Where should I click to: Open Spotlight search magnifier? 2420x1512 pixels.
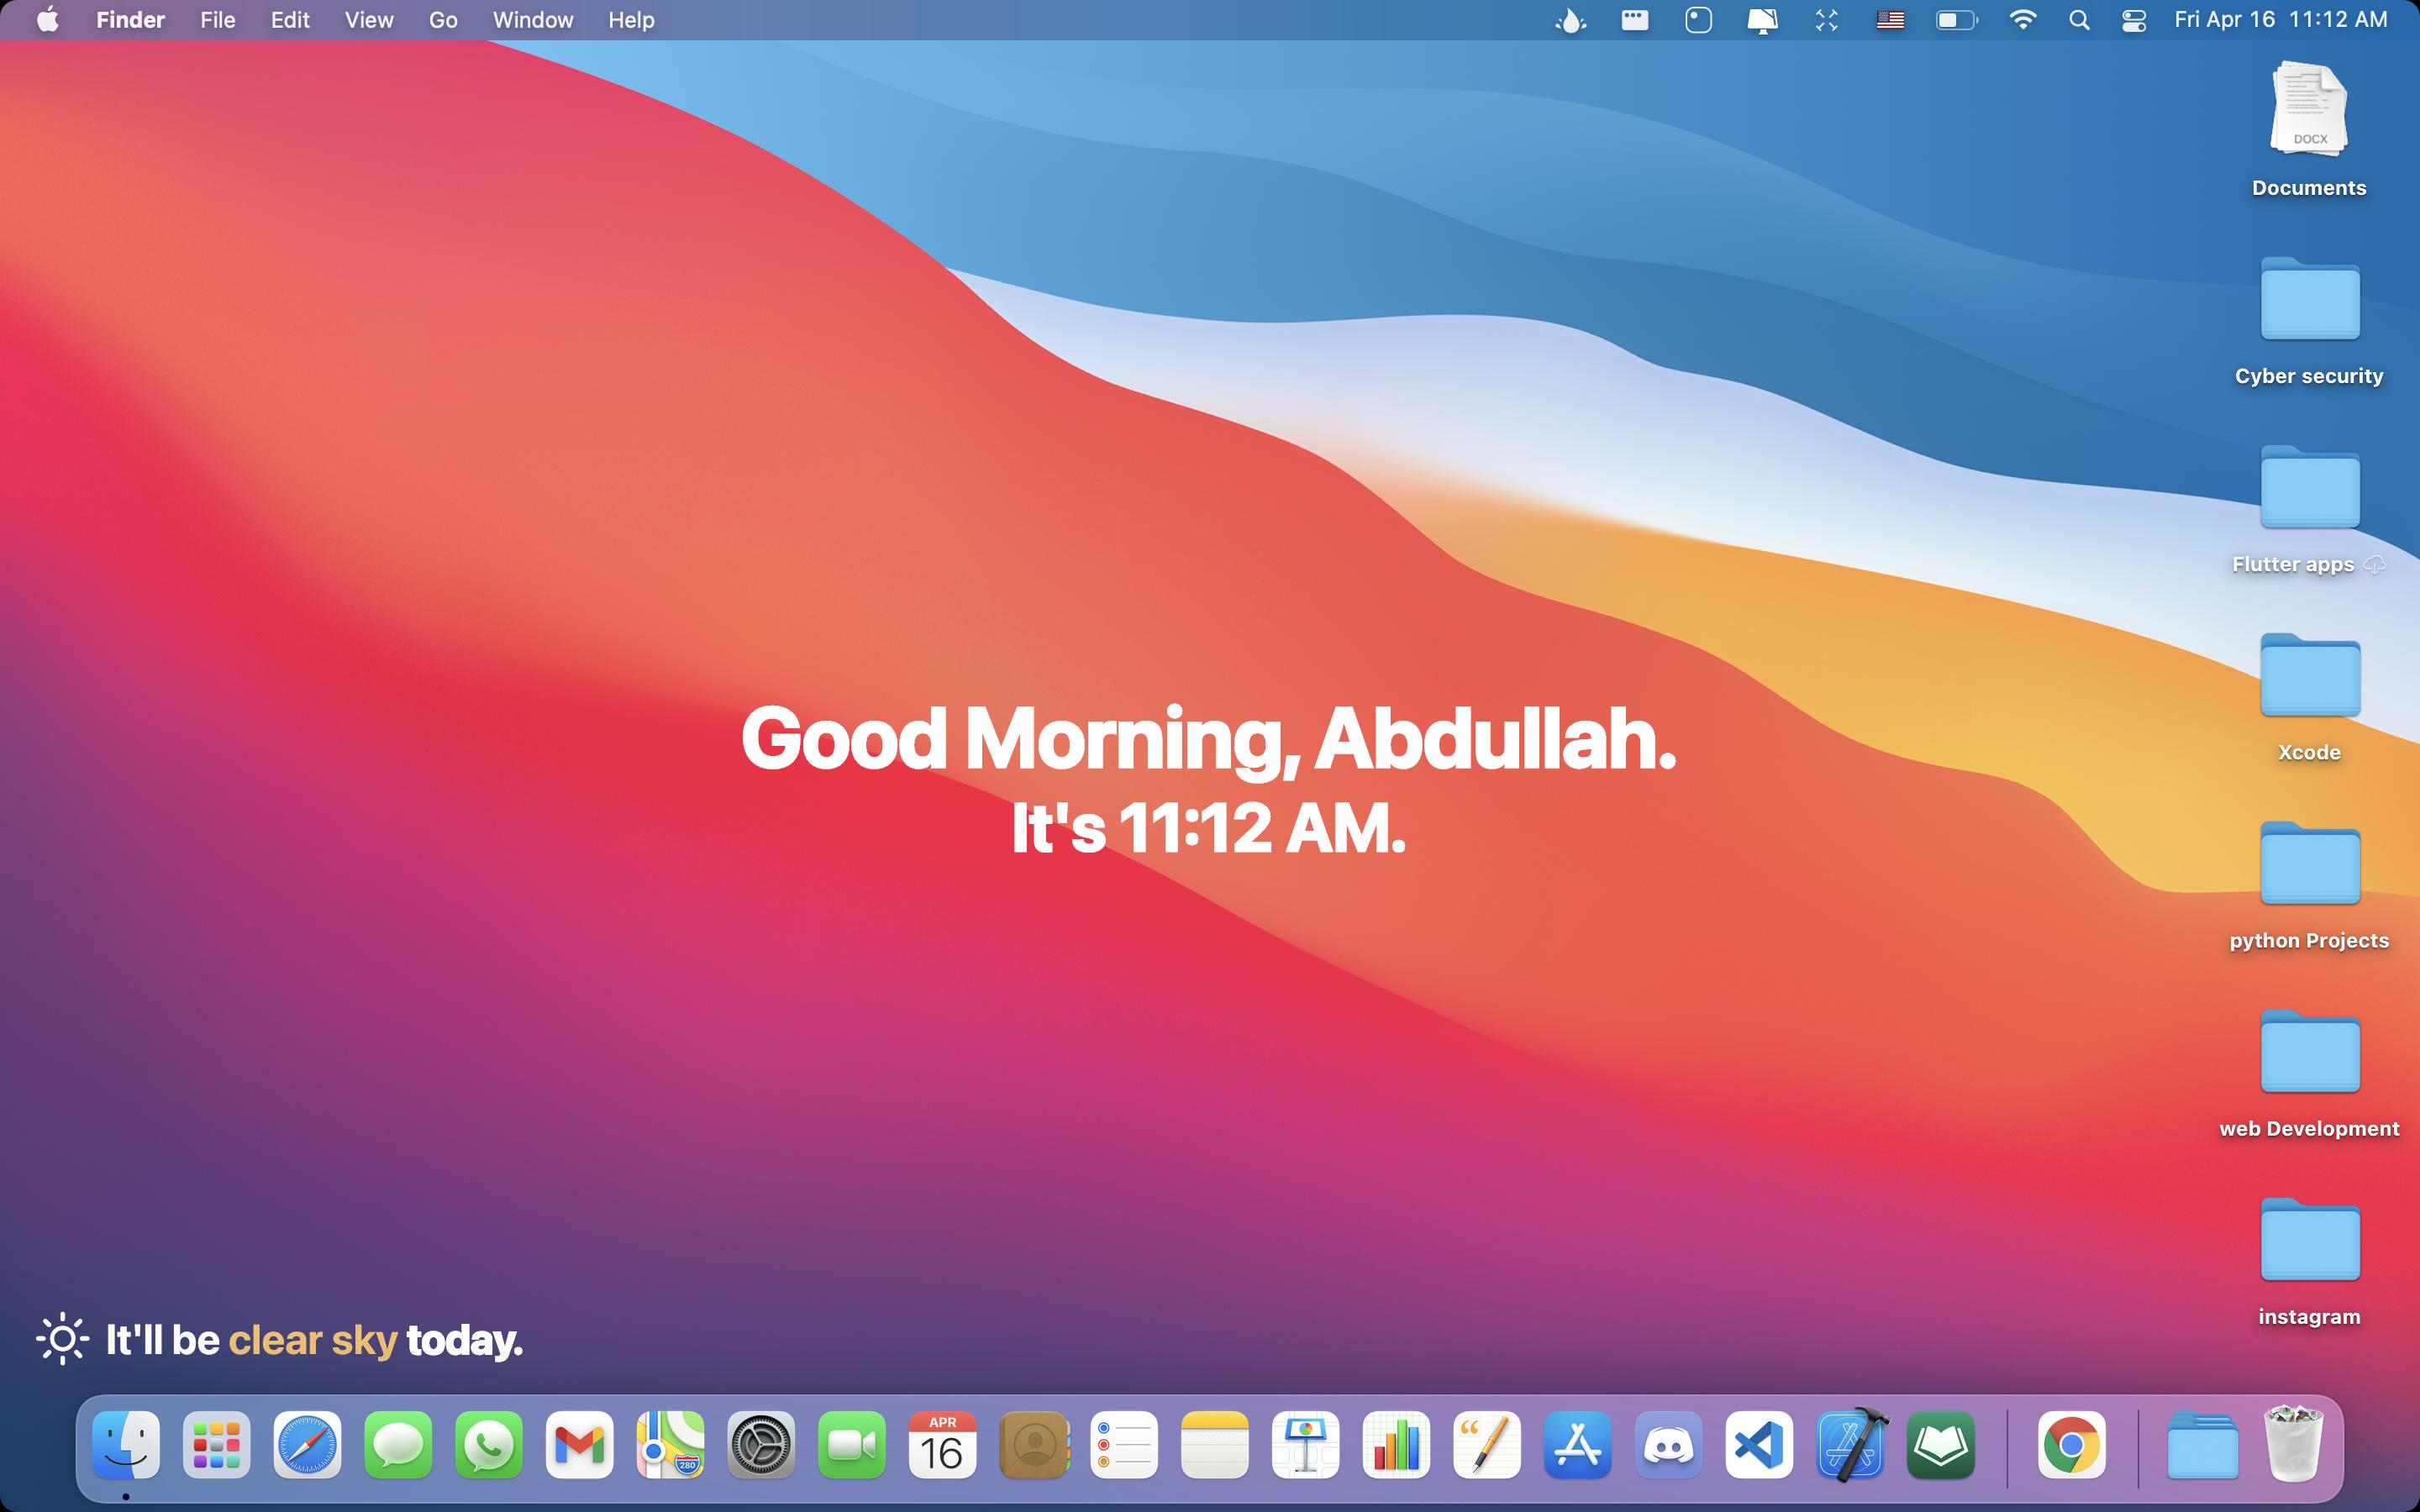(2079, 20)
